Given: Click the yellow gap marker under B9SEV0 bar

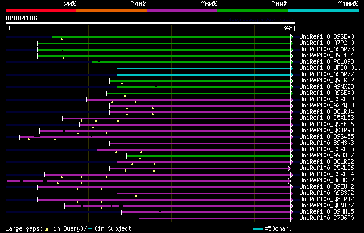Looking at the screenshot, I should 62,39.
